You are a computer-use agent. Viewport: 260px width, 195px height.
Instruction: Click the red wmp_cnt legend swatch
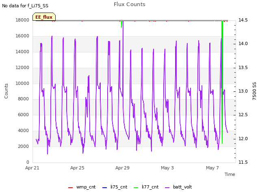click(70, 188)
